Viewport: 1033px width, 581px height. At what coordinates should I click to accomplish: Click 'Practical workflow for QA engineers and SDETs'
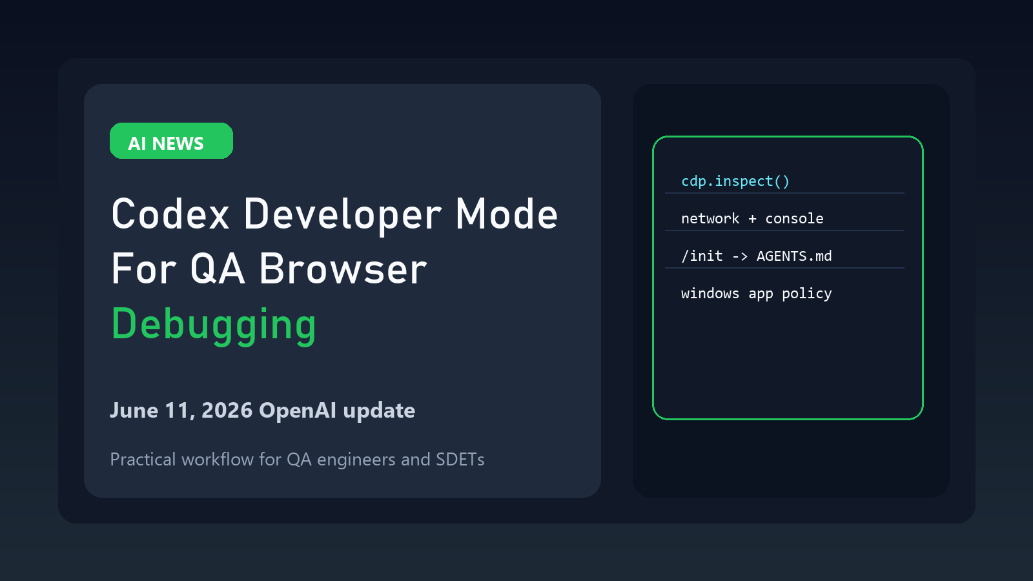coord(297,460)
